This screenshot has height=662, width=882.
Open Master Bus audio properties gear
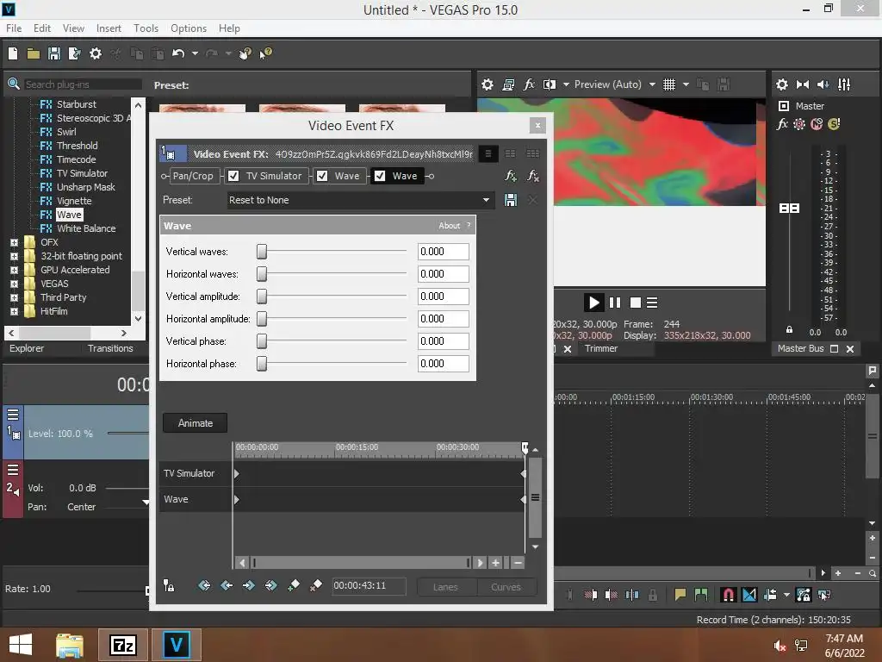[782, 84]
